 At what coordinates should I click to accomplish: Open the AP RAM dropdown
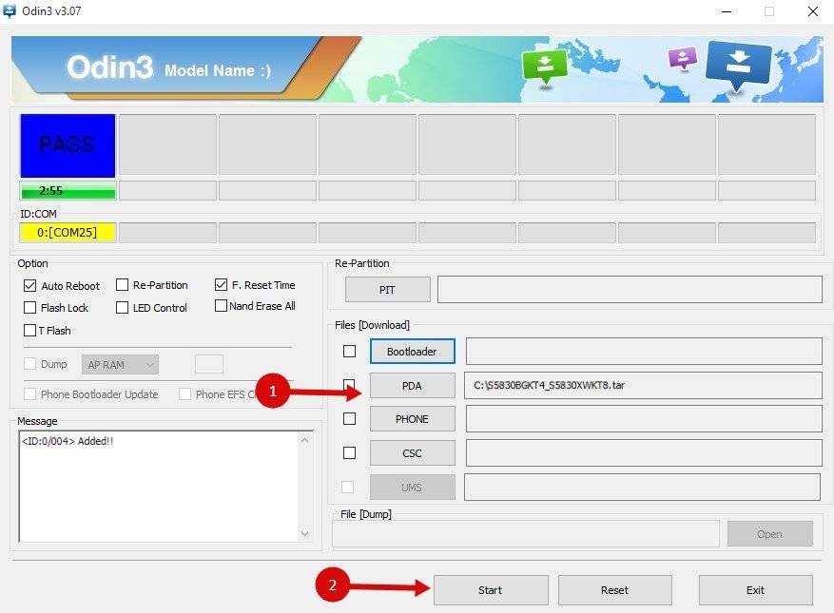[x=120, y=365]
